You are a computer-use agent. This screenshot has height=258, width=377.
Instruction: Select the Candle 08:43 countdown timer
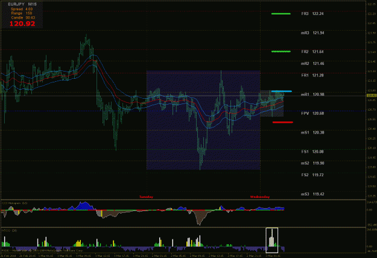click(x=23, y=17)
